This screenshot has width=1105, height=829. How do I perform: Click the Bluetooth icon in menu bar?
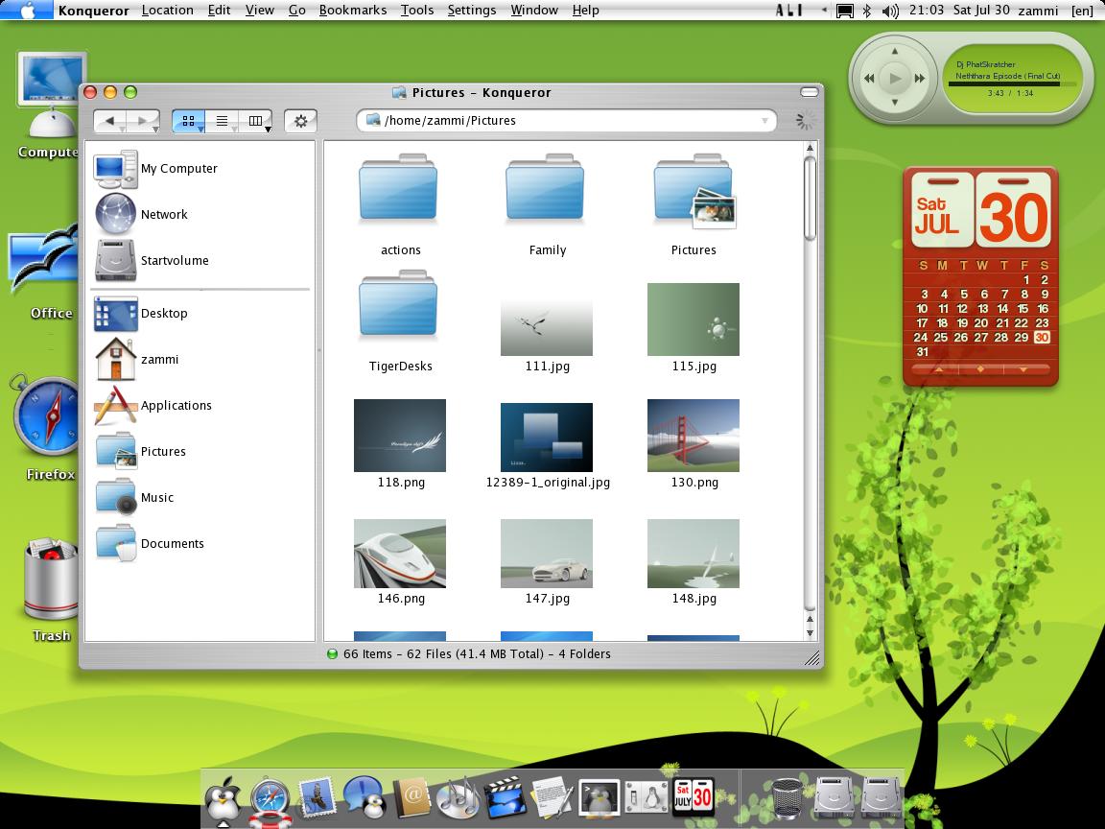(867, 11)
